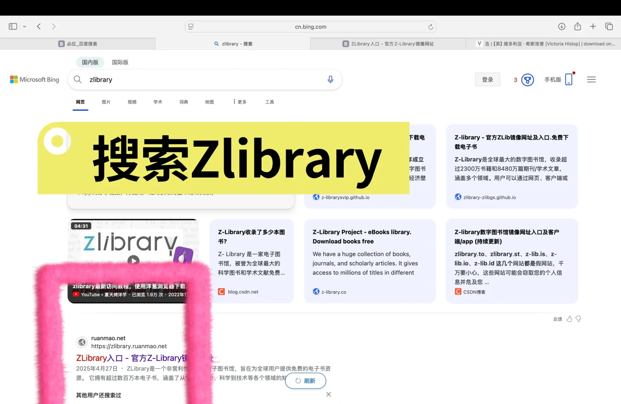Click the thumbs up icon
Viewport: 621px width, 404px height.
pos(569,319)
